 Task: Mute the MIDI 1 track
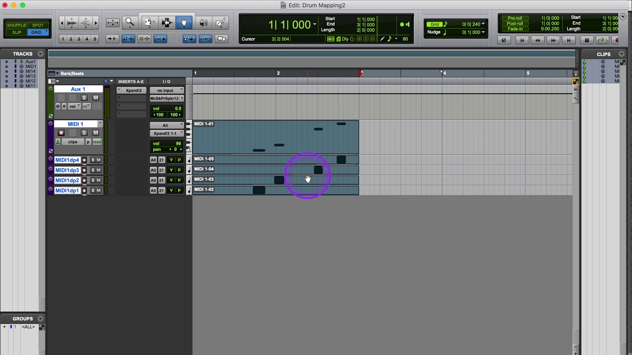click(x=95, y=133)
